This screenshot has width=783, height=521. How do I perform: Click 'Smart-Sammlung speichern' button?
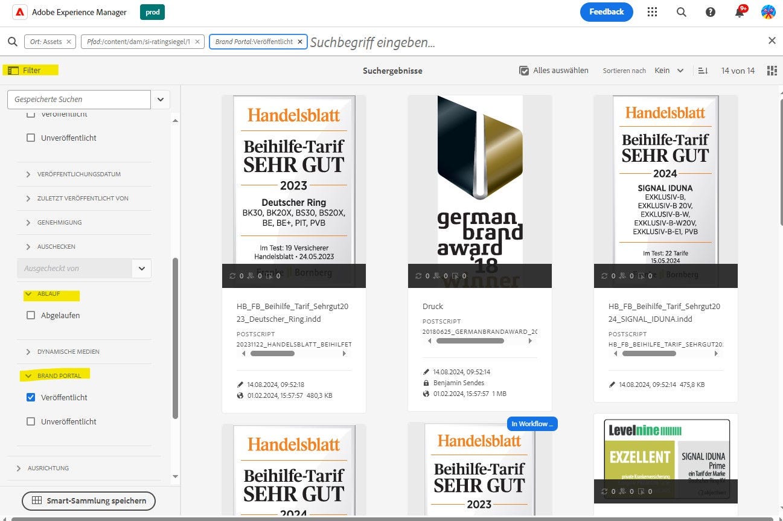coord(89,500)
